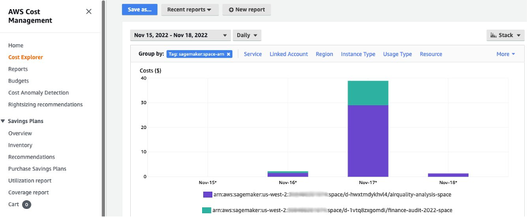
Task: Click the Cart count badge
Action: (x=26, y=205)
